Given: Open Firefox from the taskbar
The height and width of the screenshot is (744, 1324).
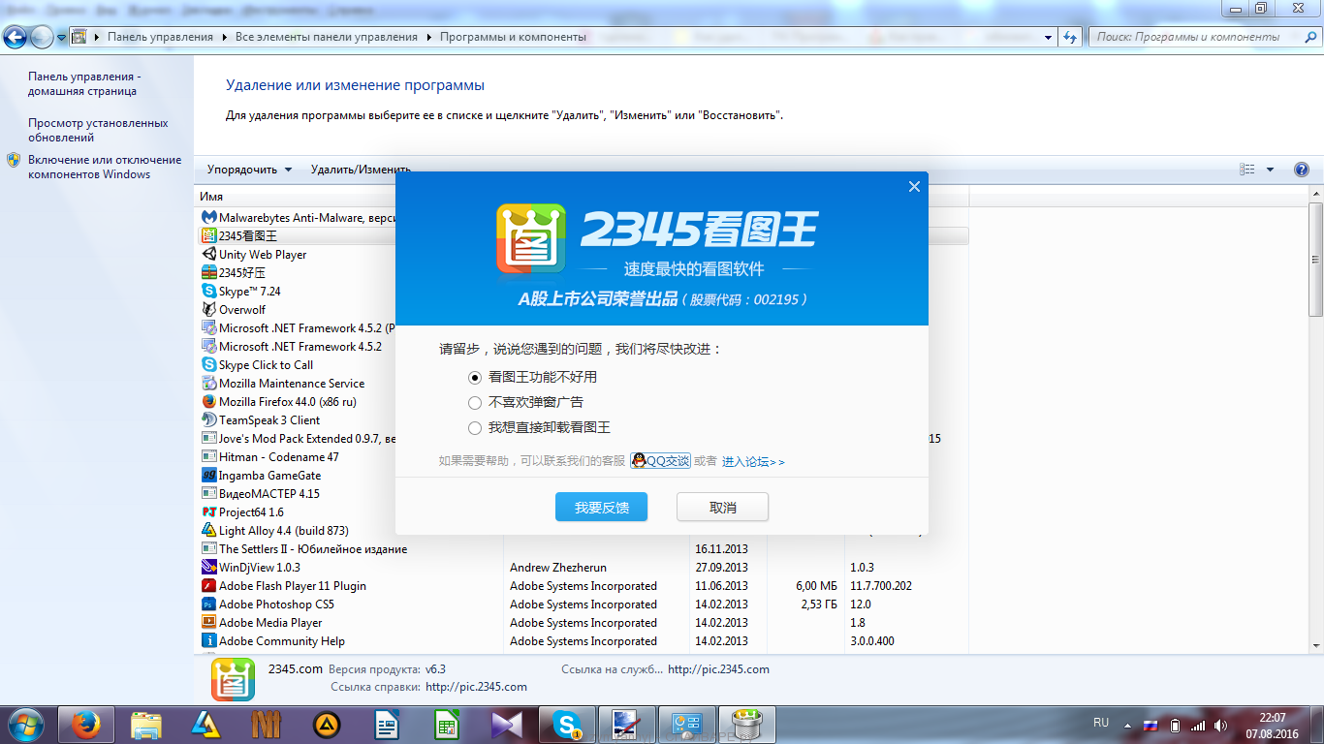Looking at the screenshot, I should point(86,725).
